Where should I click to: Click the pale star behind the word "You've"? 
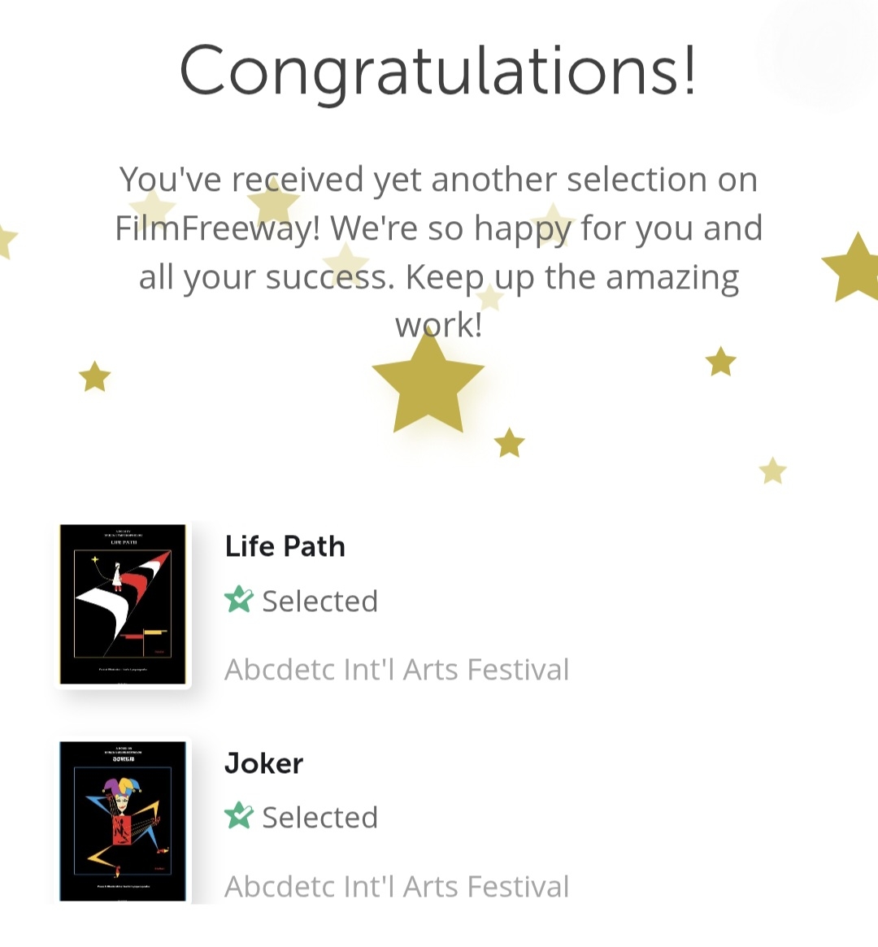click(152, 207)
